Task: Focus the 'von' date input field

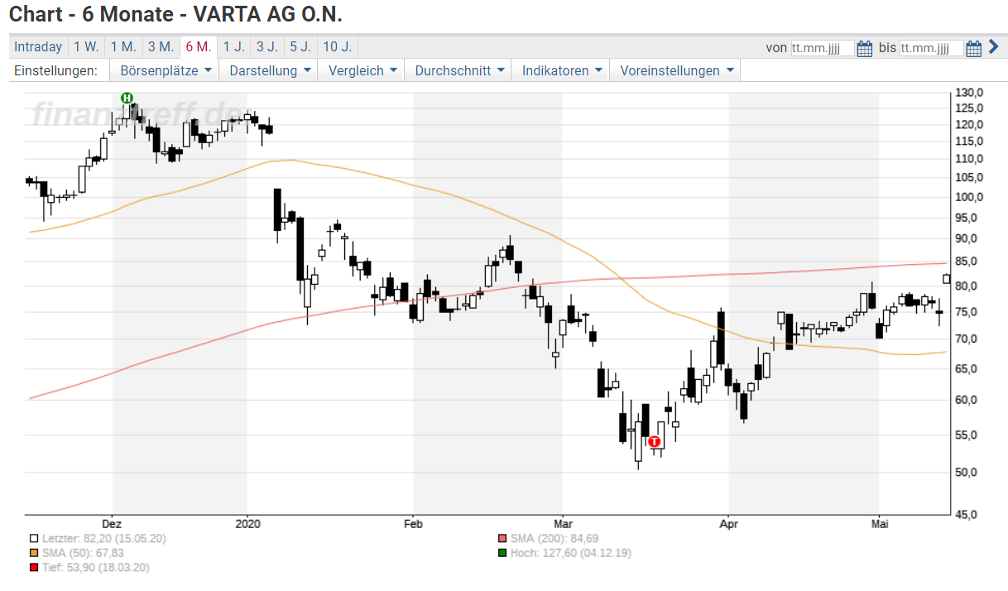Action: [823, 48]
